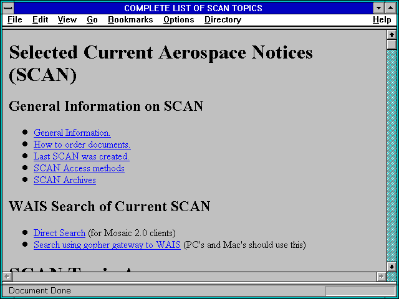
Task: Follow the General Information link
Action: pyautogui.click(x=72, y=133)
